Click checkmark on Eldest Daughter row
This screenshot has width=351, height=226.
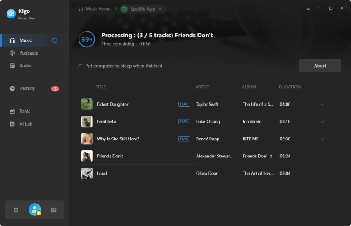(x=322, y=104)
